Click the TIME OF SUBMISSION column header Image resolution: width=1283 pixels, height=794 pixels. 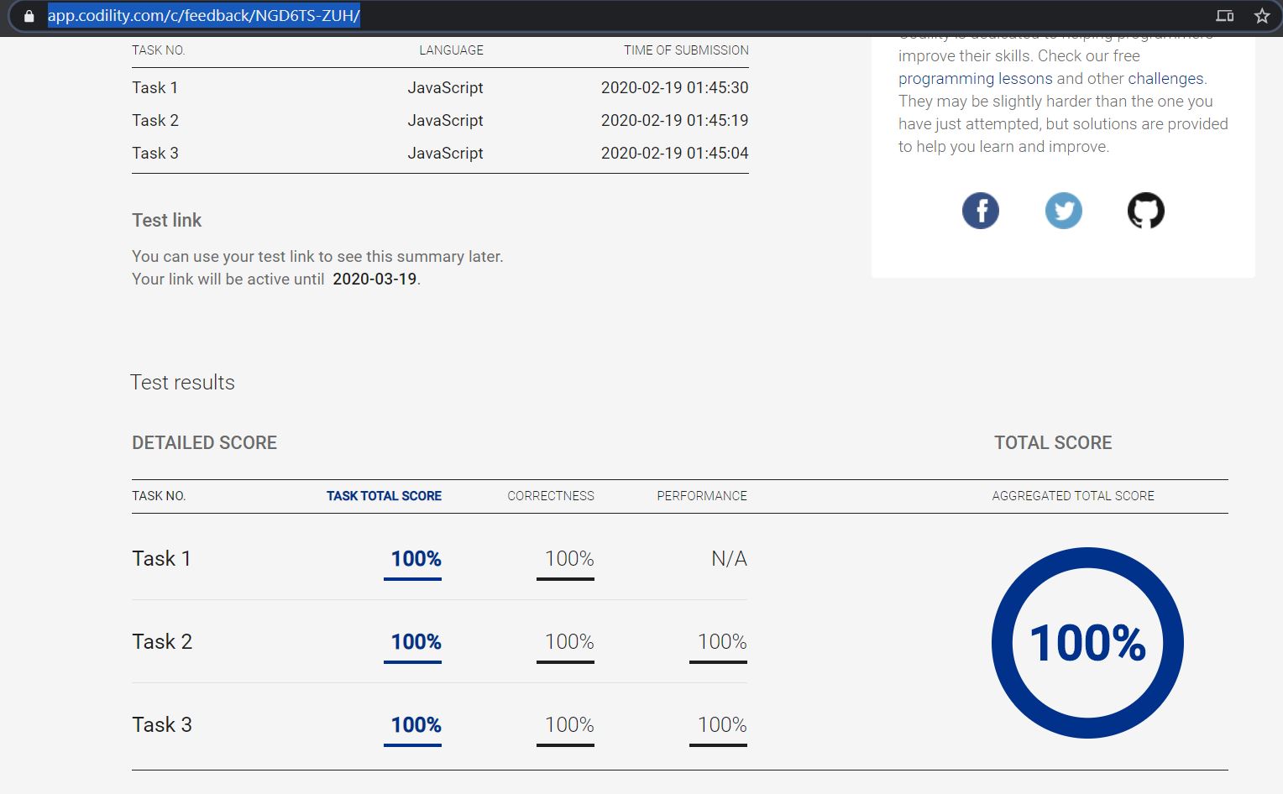[x=686, y=50]
